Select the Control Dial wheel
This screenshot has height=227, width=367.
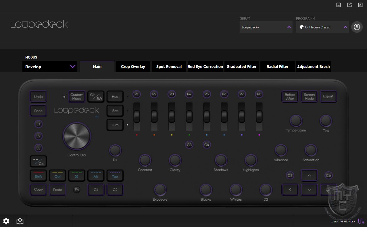77,136
